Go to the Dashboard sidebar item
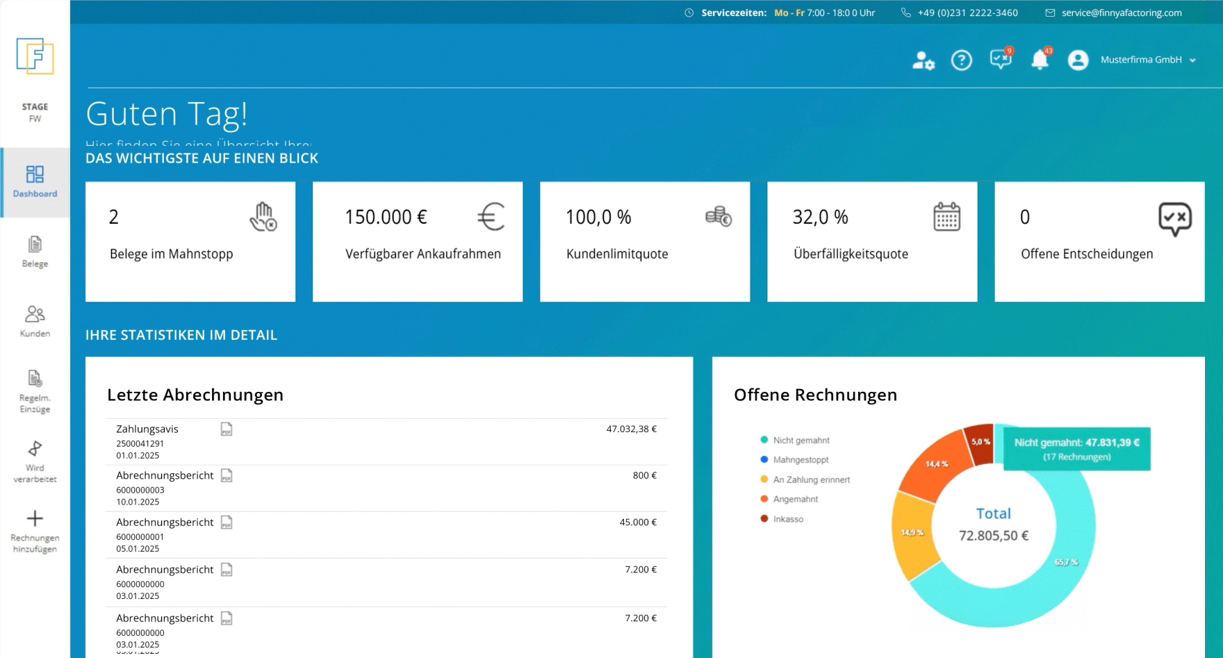1223x658 pixels. [x=35, y=182]
